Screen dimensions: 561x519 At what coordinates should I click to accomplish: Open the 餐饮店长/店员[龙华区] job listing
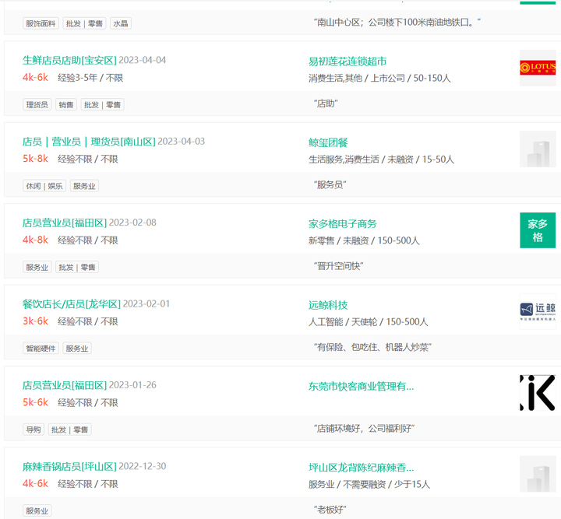pyautogui.click(x=72, y=304)
